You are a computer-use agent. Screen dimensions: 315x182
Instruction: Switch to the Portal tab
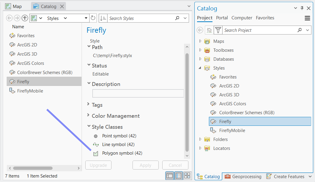(x=222, y=18)
